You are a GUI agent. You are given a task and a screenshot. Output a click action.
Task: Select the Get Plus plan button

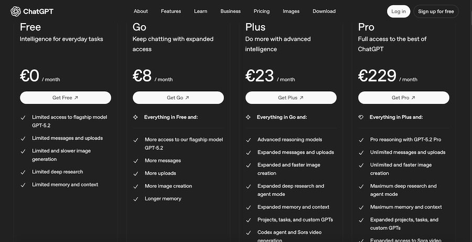click(x=291, y=98)
